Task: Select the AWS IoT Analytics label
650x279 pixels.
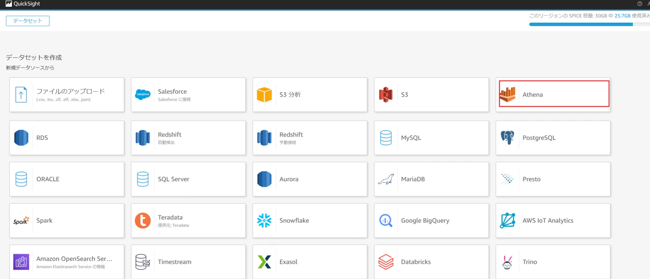Action: click(548, 221)
